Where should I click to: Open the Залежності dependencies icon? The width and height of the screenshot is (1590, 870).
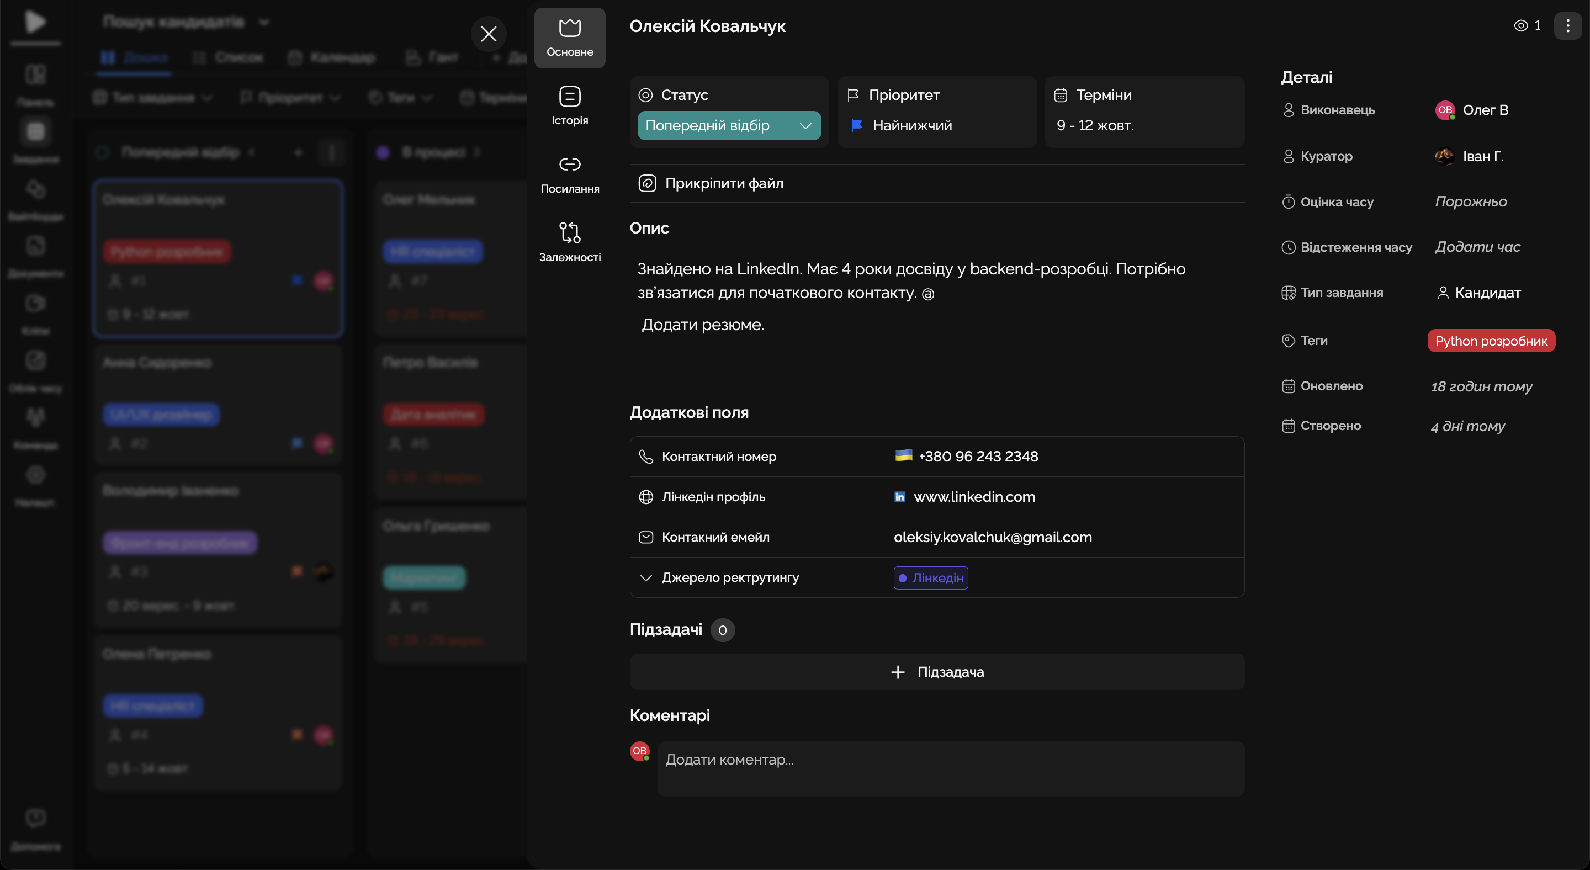click(x=569, y=232)
